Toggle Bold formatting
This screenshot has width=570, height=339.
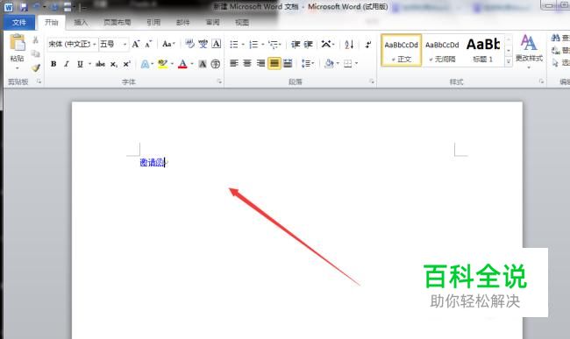point(53,64)
